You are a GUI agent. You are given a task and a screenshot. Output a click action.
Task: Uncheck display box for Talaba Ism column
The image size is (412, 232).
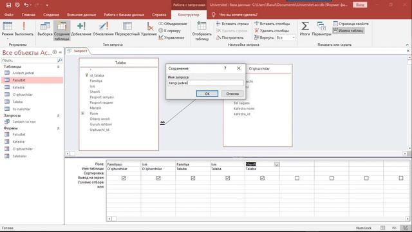click(227, 178)
